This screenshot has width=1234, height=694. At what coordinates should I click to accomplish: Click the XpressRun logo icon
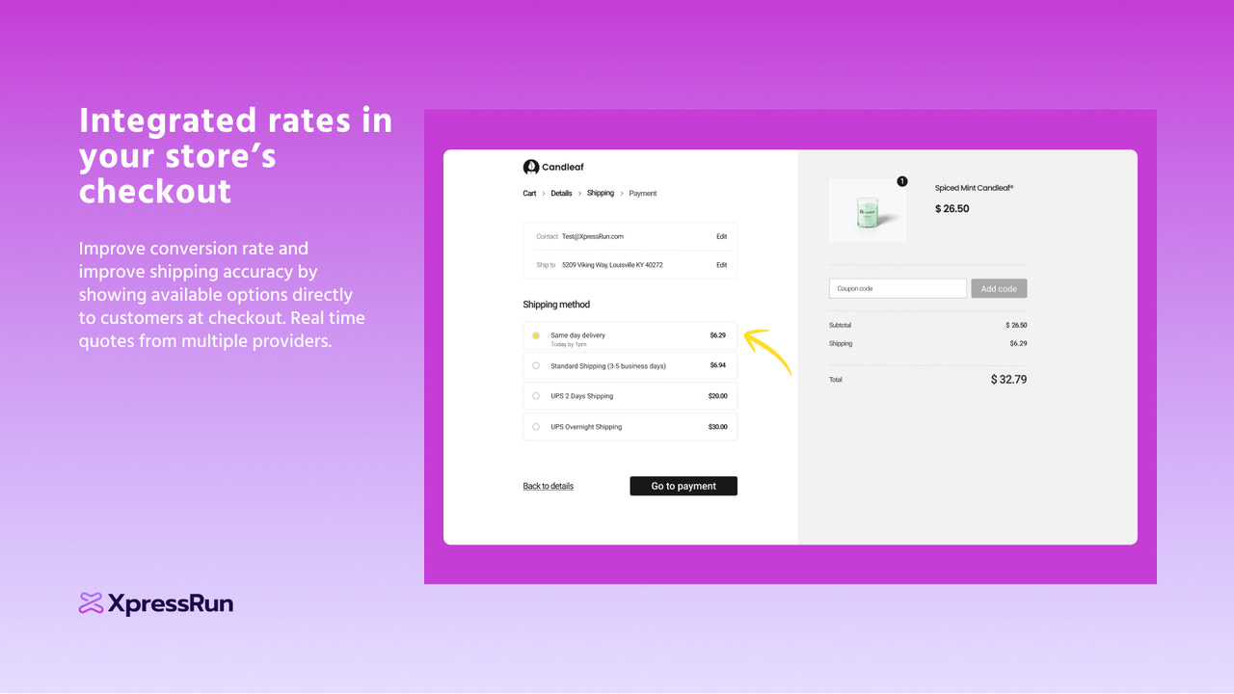pos(91,603)
